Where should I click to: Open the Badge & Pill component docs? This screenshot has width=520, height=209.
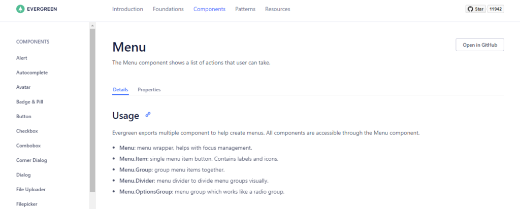[x=29, y=101]
